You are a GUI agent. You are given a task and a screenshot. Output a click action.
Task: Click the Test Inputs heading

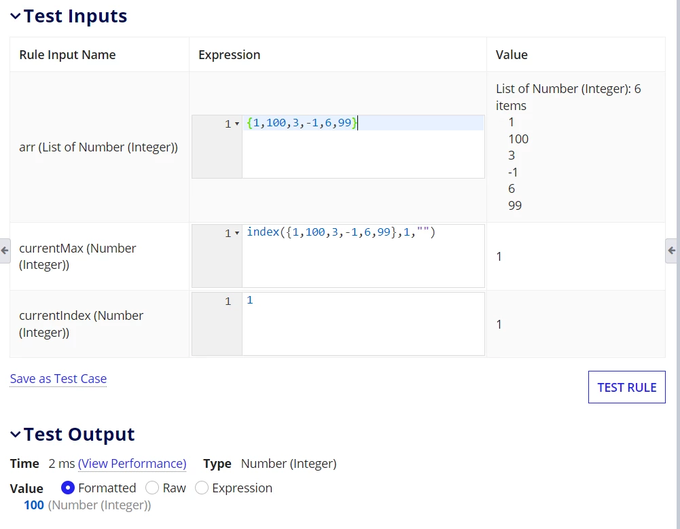(x=75, y=16)
